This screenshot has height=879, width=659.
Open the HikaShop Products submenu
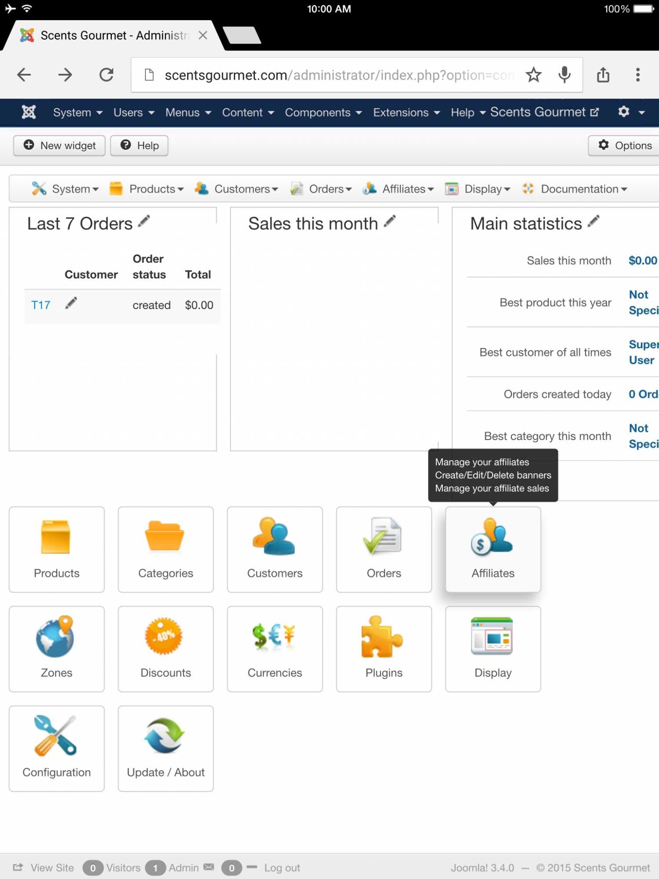(x=147, y=189)
